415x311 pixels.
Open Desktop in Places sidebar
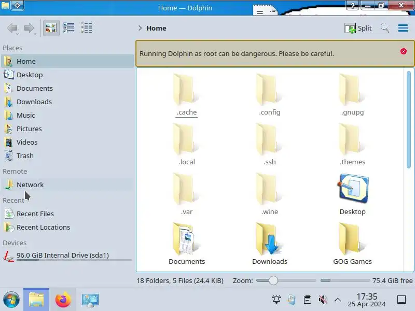[x=67, y=75]
